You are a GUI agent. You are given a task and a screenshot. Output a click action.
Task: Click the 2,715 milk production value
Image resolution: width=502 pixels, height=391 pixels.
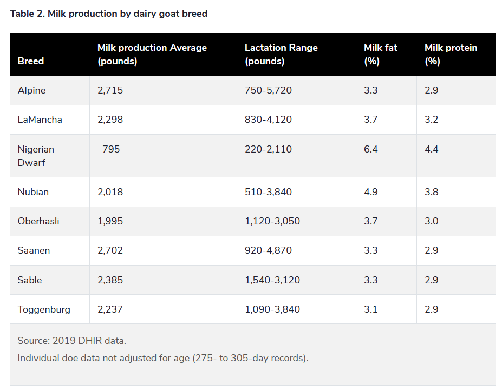click(x=110, y=90)
